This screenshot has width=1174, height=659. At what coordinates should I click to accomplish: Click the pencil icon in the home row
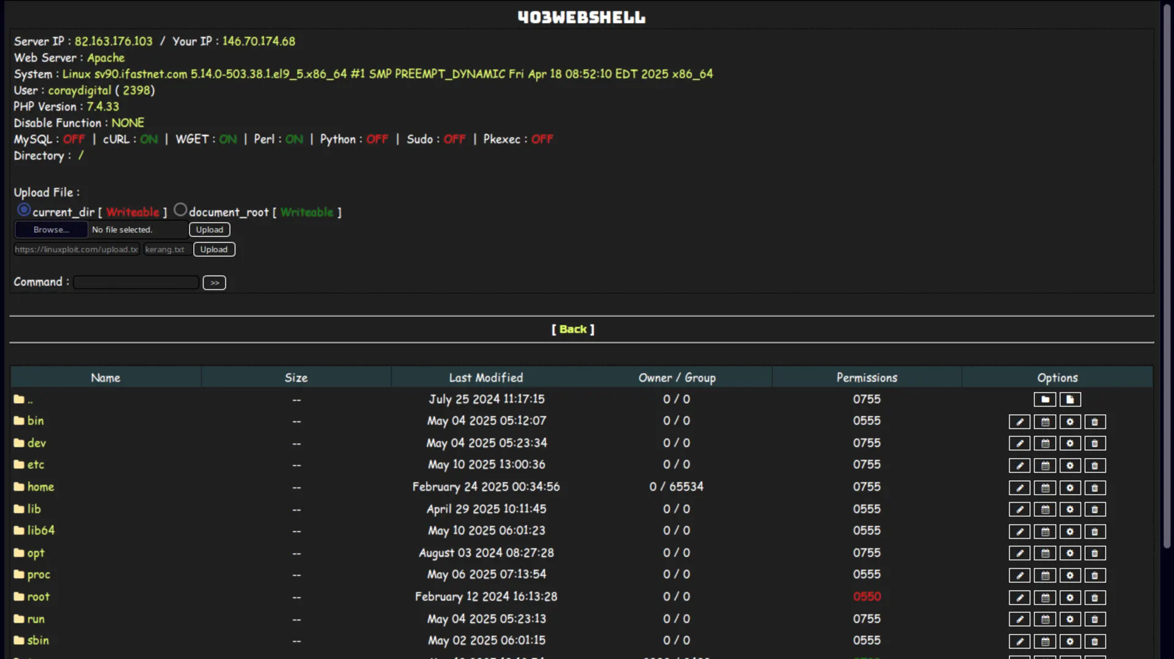point(1019,487)
